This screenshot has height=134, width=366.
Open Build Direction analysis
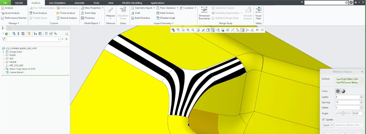coord(140,18)
